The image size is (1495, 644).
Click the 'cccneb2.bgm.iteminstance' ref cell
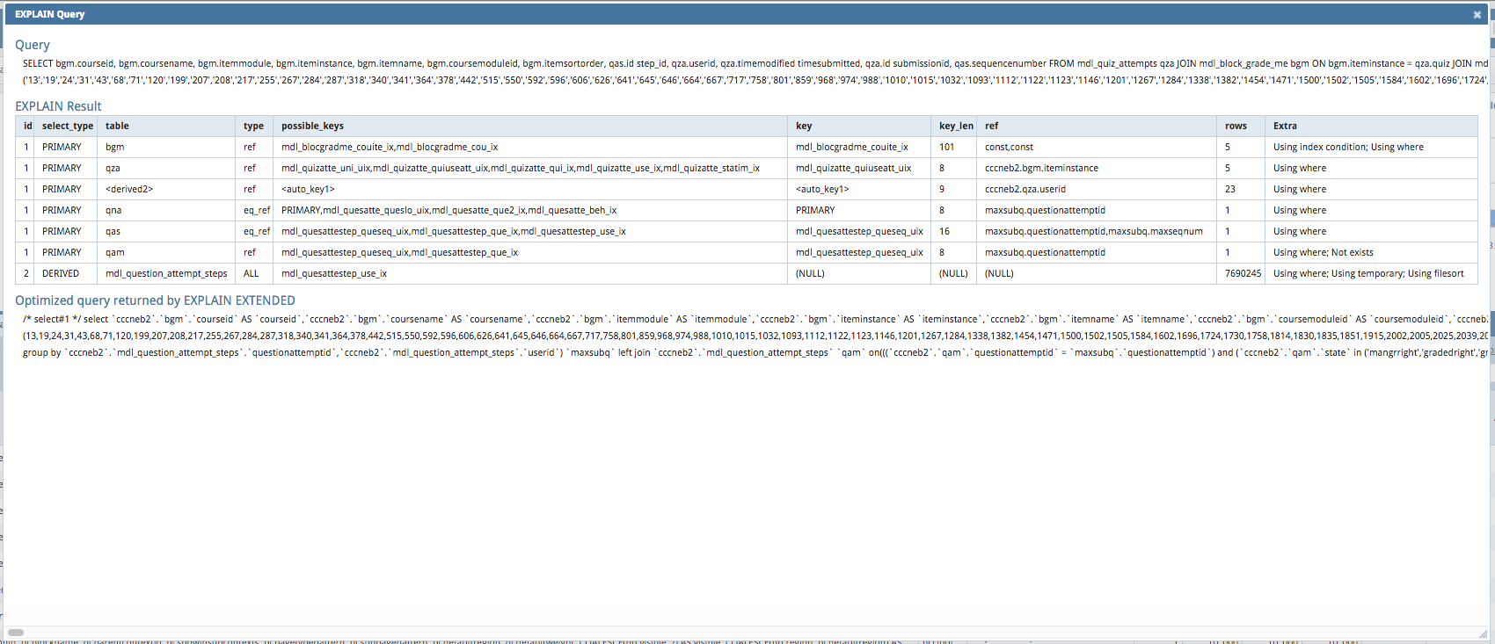(x=1098, y=168)
